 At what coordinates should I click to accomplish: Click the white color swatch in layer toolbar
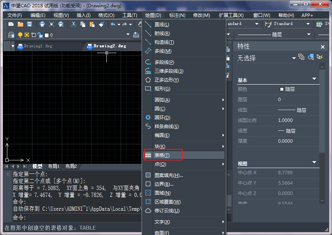pos(47,34)
